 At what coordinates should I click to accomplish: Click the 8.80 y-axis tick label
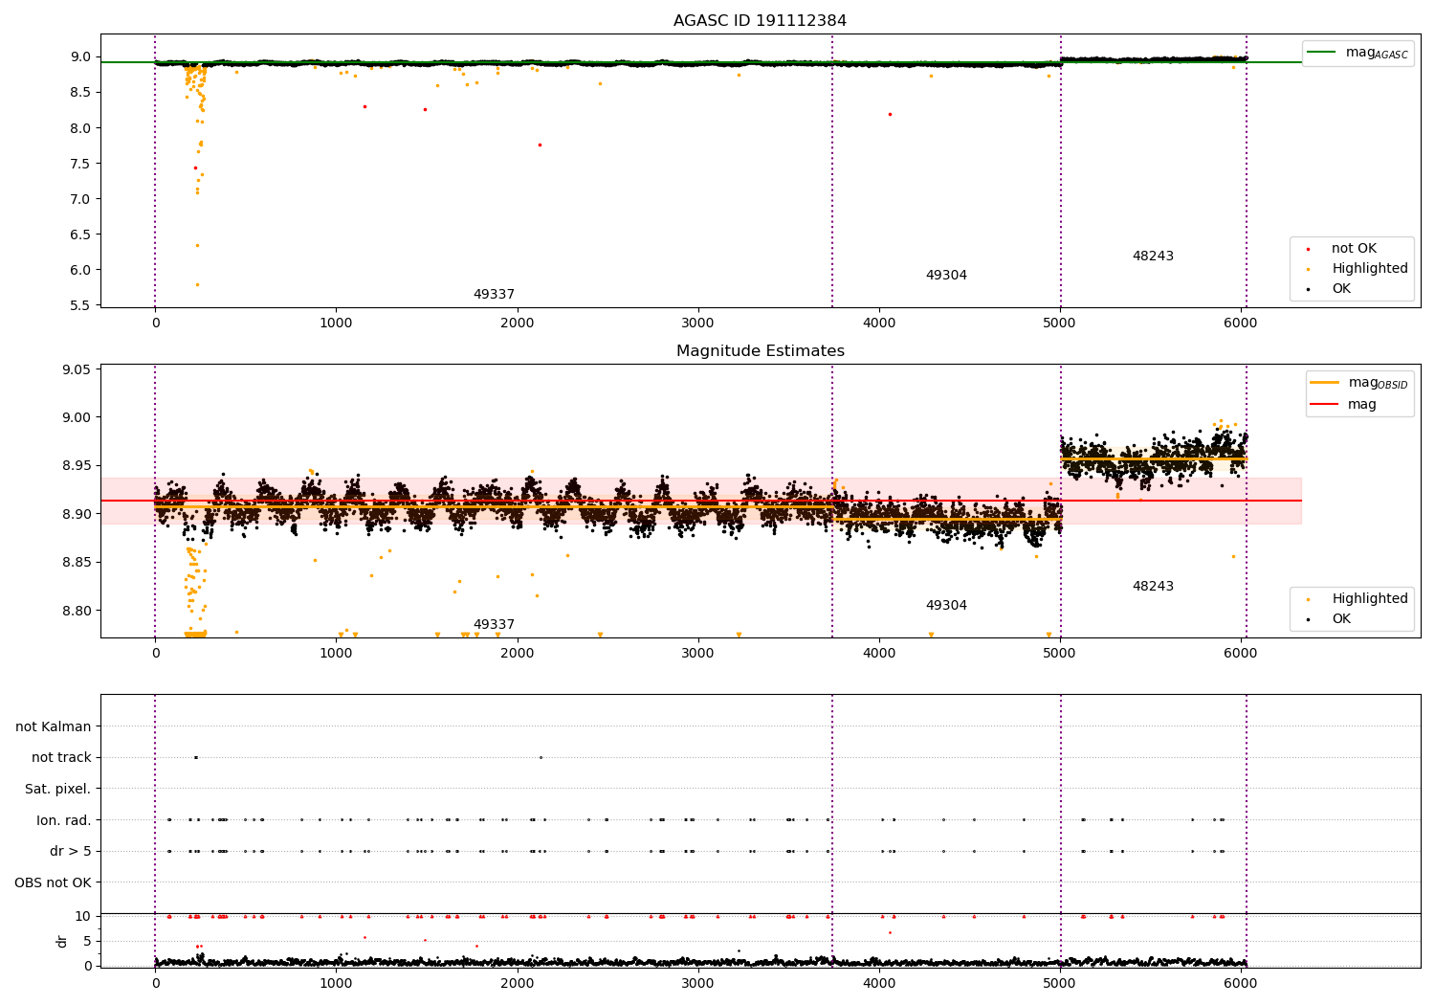point(78,611)
